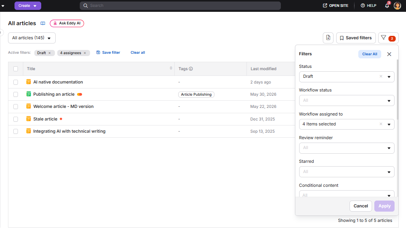406x228 pixels.
Task: Open the Review reminder dropdown
Action: pos(347,148)
